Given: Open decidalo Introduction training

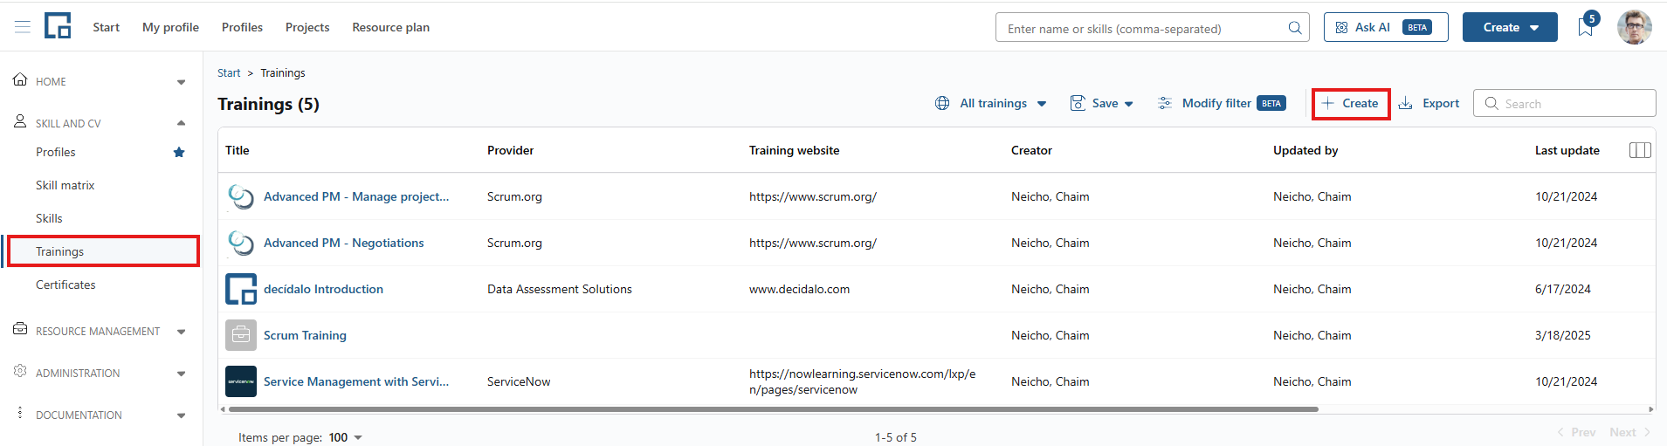Looking at the screenshot, I should coord(323,289).
